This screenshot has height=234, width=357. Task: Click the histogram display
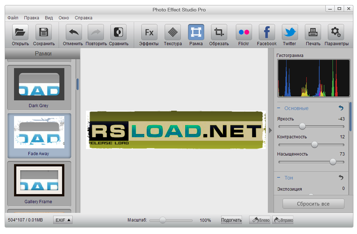click(313, 78)
